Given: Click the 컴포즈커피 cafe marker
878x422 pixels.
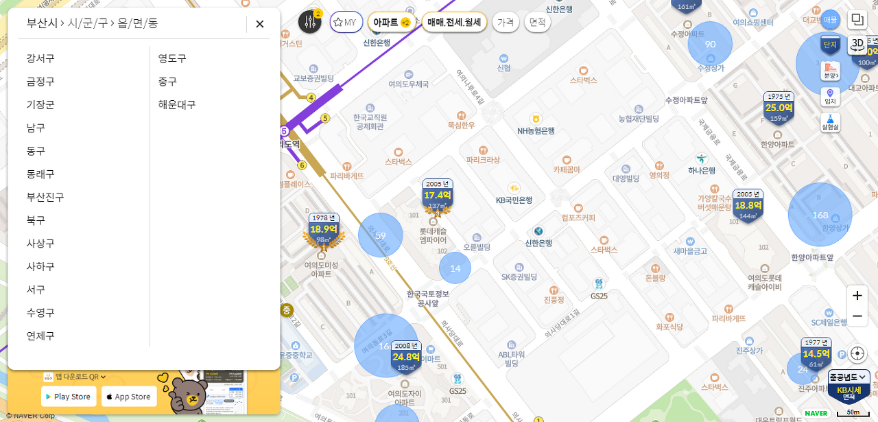Looking at the screenshot, I should pyautogui.click(x=578, y=207).
